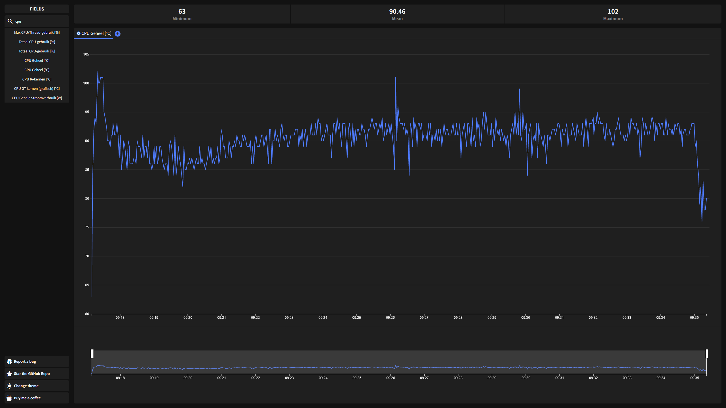Click the right range slider handle
This screenshot has height=408, width=726.
(x=707, y=354)
